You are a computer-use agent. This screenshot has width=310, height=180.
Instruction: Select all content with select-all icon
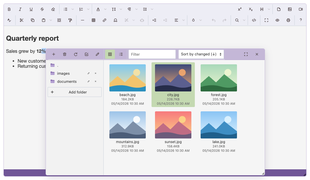click(59, 20)
